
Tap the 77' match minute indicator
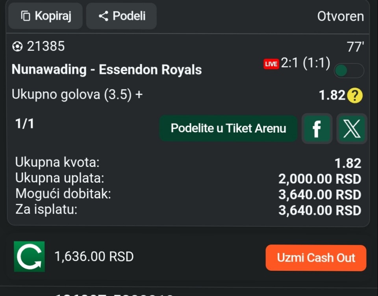(355, 47)
